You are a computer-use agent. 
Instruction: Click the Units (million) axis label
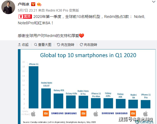[25, 113]
